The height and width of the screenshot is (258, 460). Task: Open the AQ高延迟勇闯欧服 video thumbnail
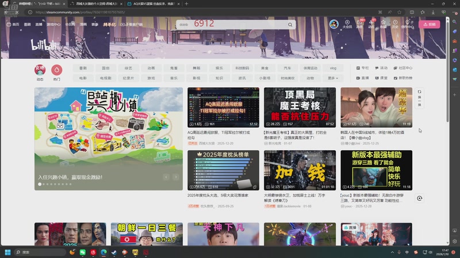223,107
